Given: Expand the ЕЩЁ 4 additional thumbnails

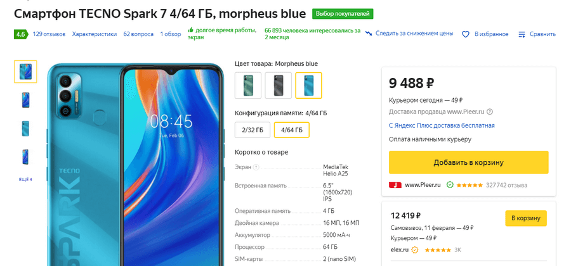Looking at the screenshot, I should [x=25, y=179].
